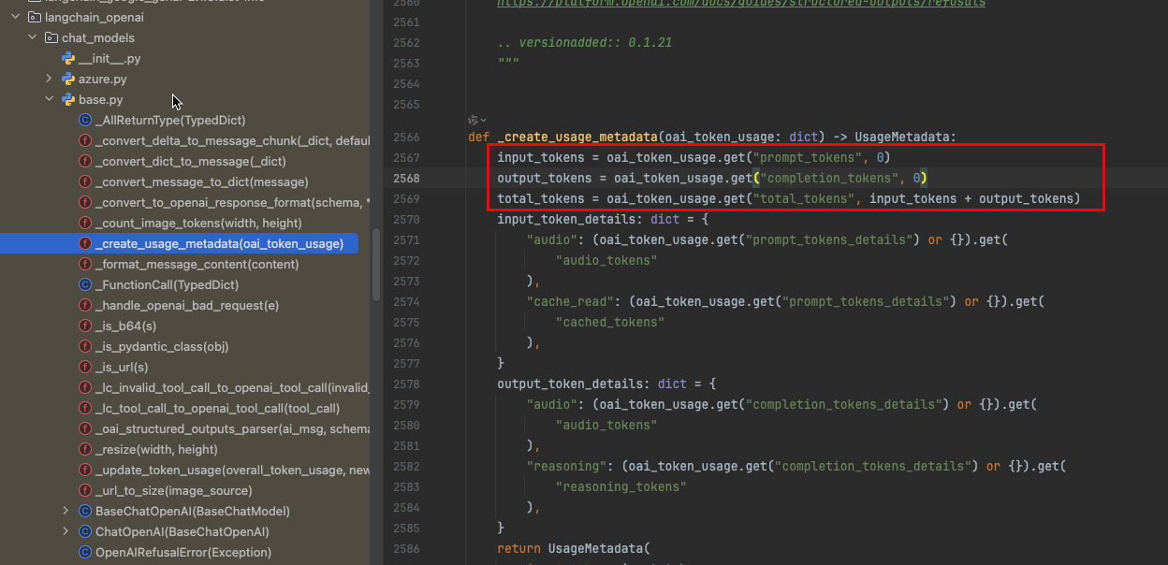Screen dimensions: 1168x565
Task: Open the platform.openai.com docs link
Action: point(741,4)
